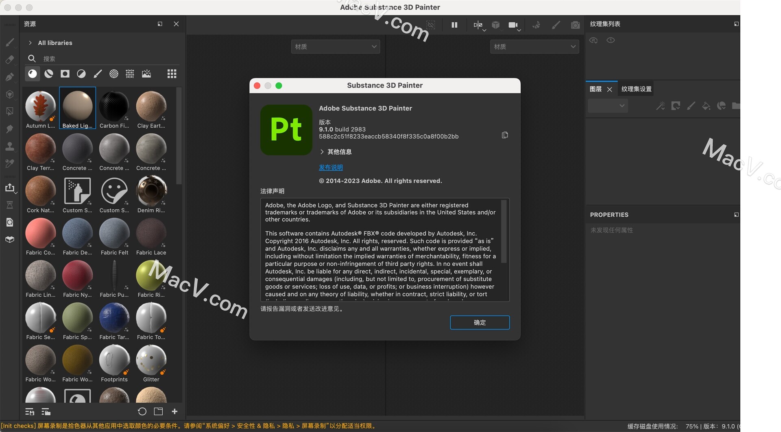
Task: Add a fill layer with bucket icon
Action: (x=706, y=106)
